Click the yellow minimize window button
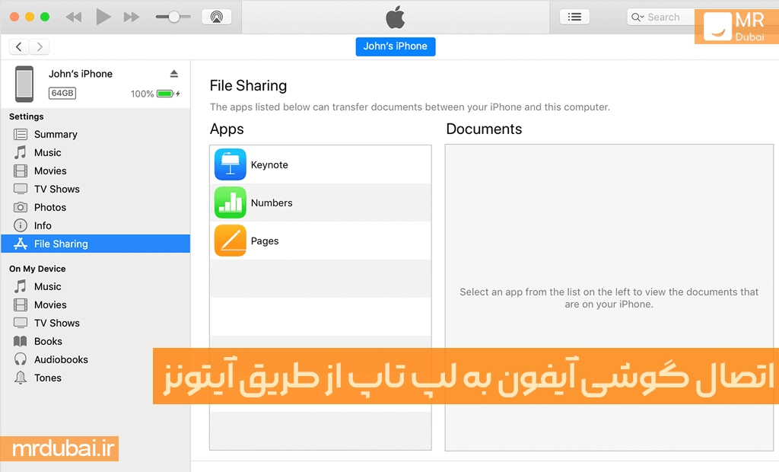779x472 pixels. [x=30, y=17]
